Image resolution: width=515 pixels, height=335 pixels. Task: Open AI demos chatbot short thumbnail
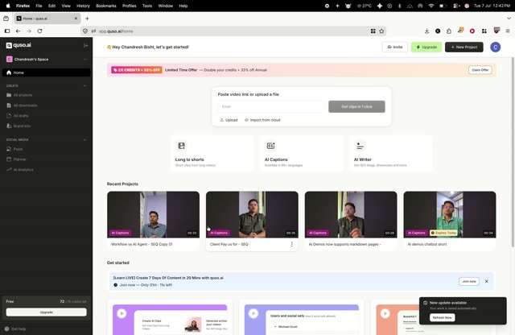click(450, 214)
